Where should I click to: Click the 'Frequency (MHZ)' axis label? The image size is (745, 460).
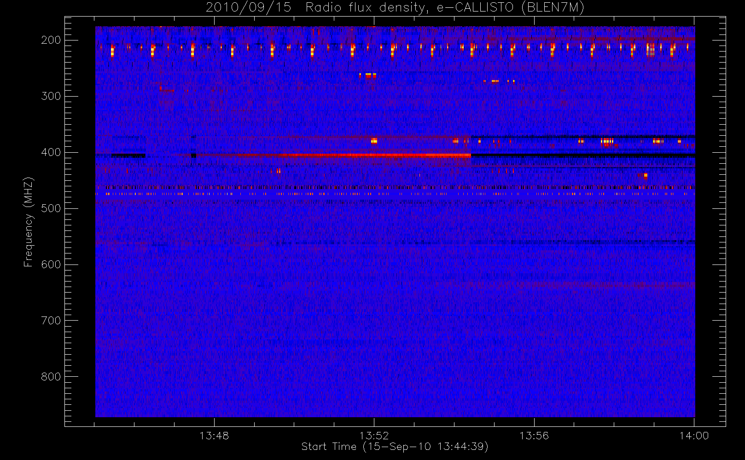[29, 222]
